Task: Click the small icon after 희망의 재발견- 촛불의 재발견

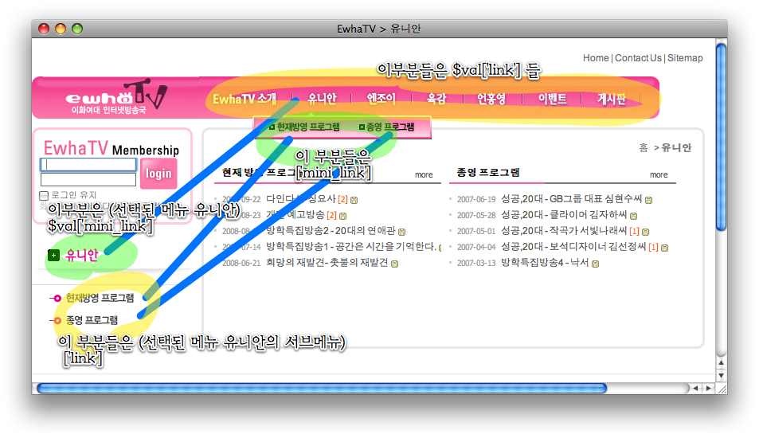Action: 394,264
